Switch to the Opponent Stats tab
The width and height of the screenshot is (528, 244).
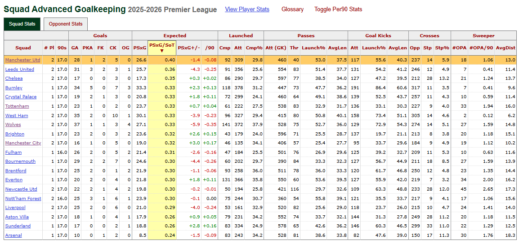[66, 24]
